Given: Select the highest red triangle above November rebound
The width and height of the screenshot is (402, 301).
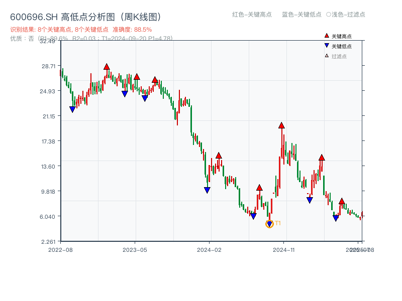Looking at the screenshot, I should point(282,124).
